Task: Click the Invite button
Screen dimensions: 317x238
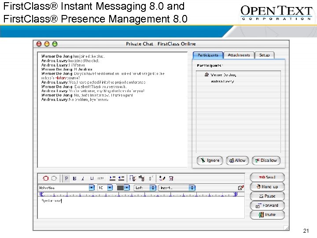Action: click(267, 215)
